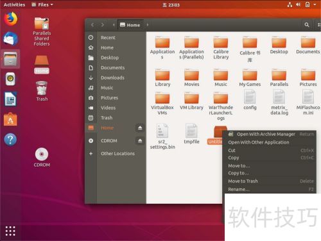Select the Calibre Library folder
The width and height of the screenshot is (321, 241).
[221, 48]
